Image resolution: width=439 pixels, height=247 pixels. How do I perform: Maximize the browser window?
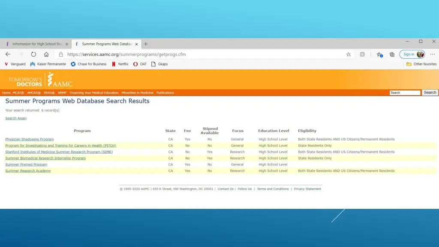(421, 42)
